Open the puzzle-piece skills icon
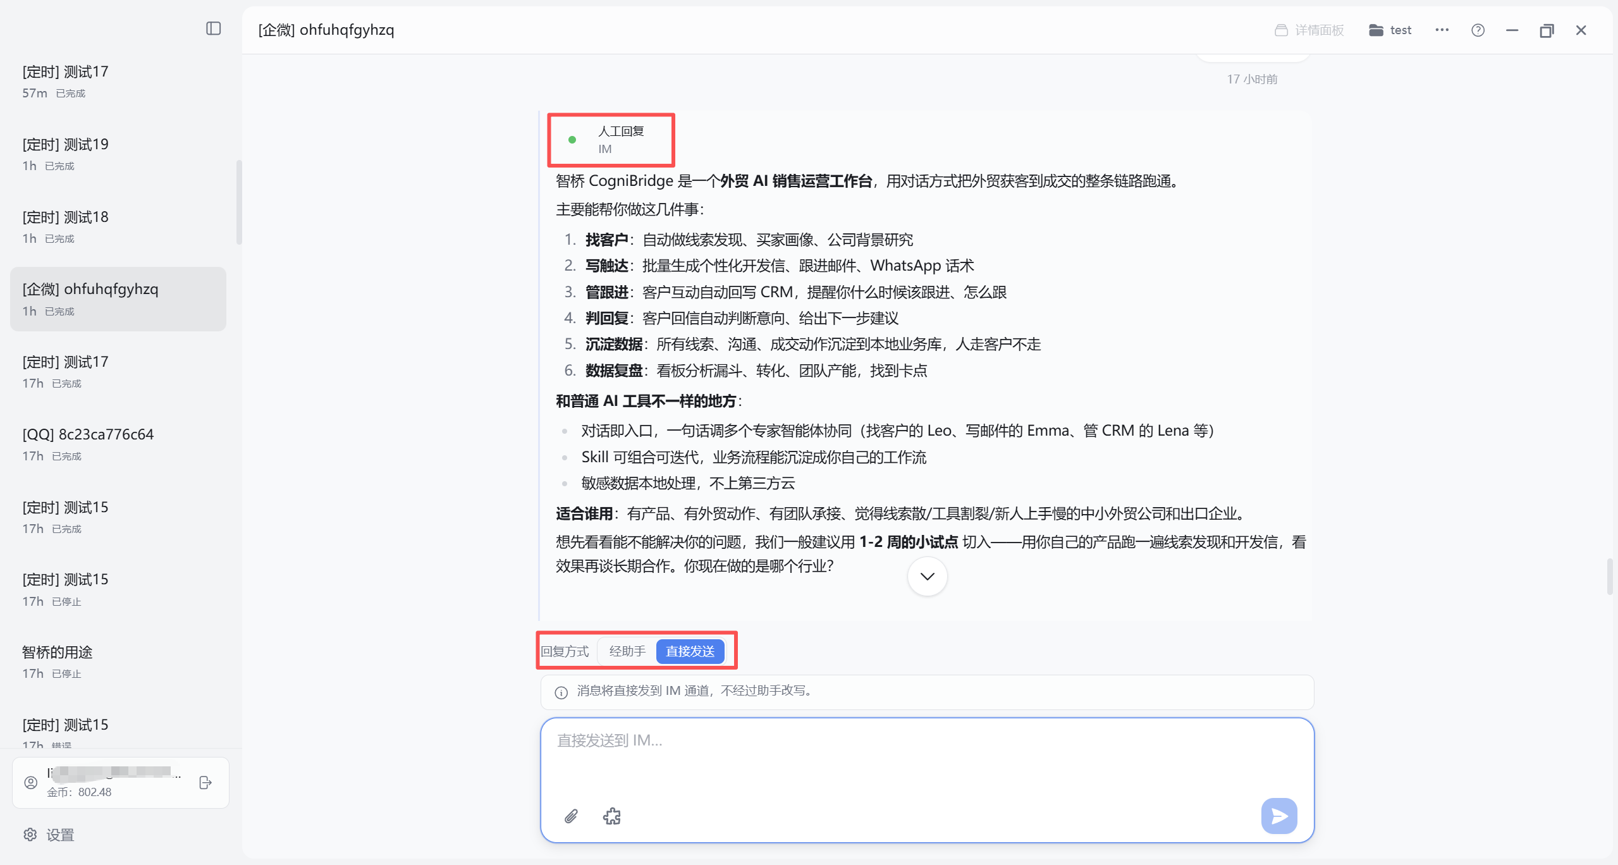This screenshot has height=865, width=1618. click(611, 816)
